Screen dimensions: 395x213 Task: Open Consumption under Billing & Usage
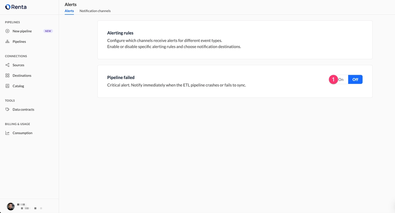coord(22,133)
